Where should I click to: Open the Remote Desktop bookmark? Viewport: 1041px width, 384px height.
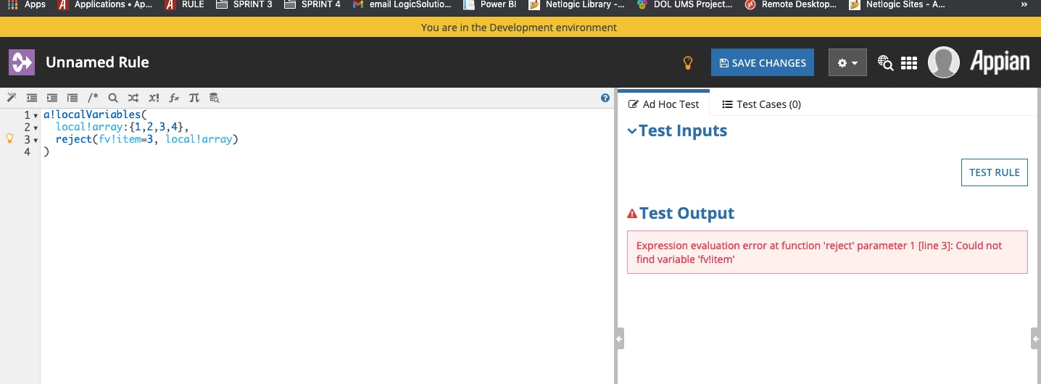point(791,4)
